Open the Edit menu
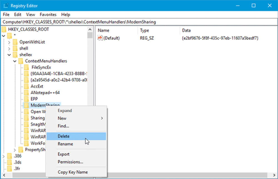The width and height of the screenshot is (278, 179). pyautogui.click(x=18, y=14)
